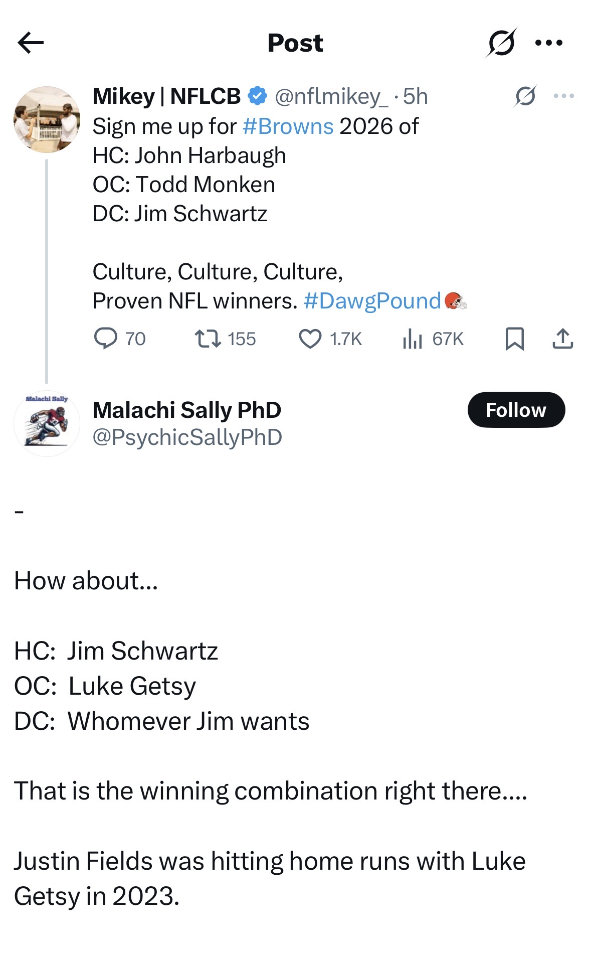
Task: Open the @nflmikey_ handle
Action: [331, 96]
